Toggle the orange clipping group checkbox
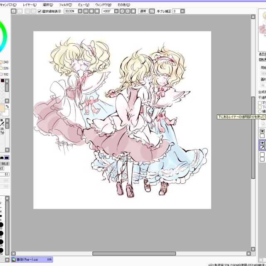This screenshot has width=266, height=266. coord(260,107)
